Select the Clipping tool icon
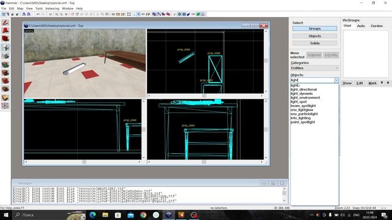 tap(6, 98)
